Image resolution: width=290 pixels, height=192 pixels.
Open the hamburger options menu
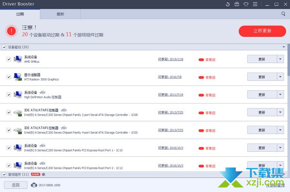click(x=255, y=4)
